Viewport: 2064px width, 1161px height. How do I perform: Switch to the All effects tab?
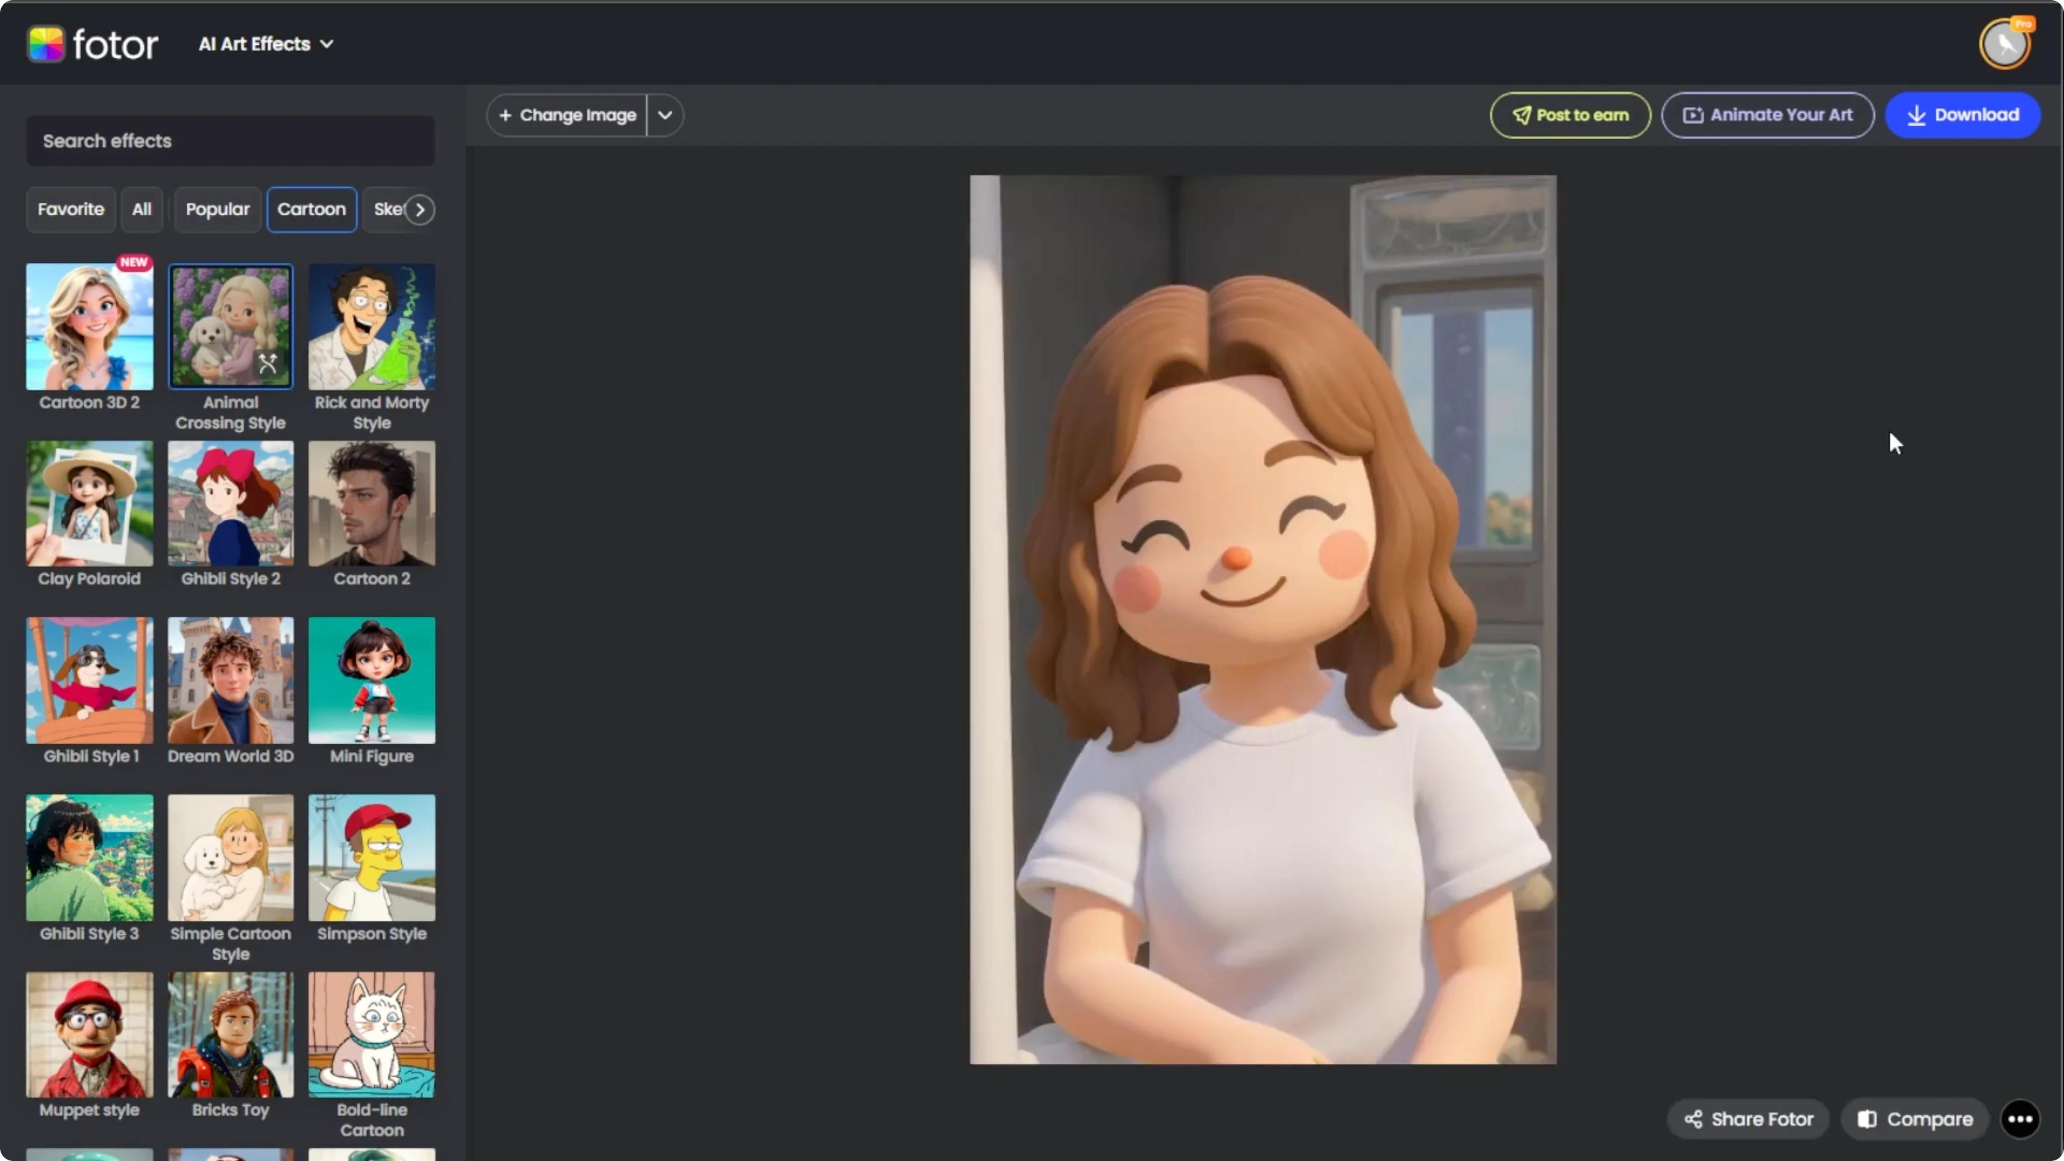(142, 209)
